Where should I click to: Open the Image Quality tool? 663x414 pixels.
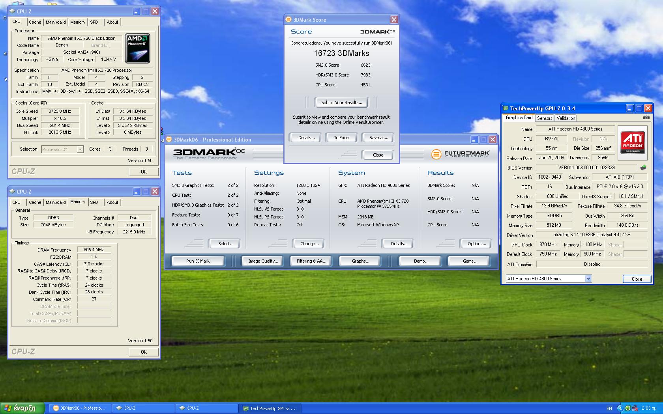[x=263, y=261]
